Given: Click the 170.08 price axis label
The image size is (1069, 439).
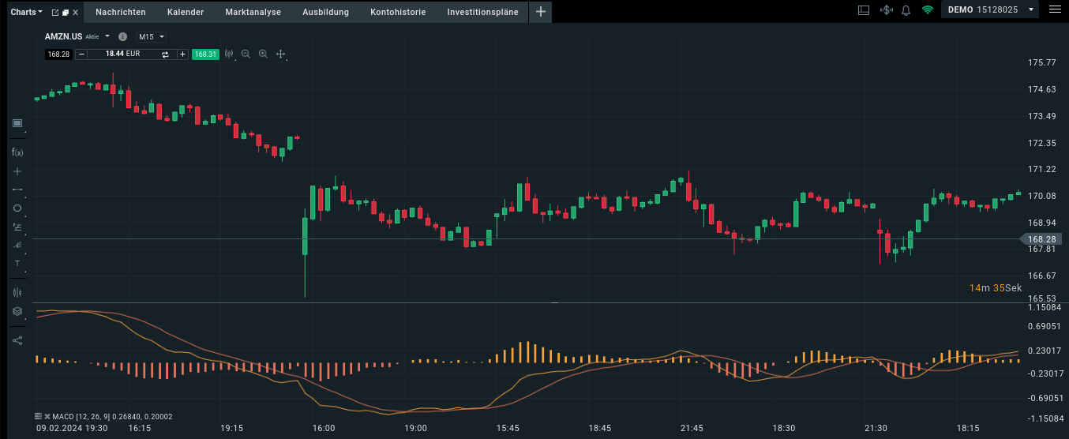Looking at the screenshot, I should pyautogui.click(x=1042, y=196).
